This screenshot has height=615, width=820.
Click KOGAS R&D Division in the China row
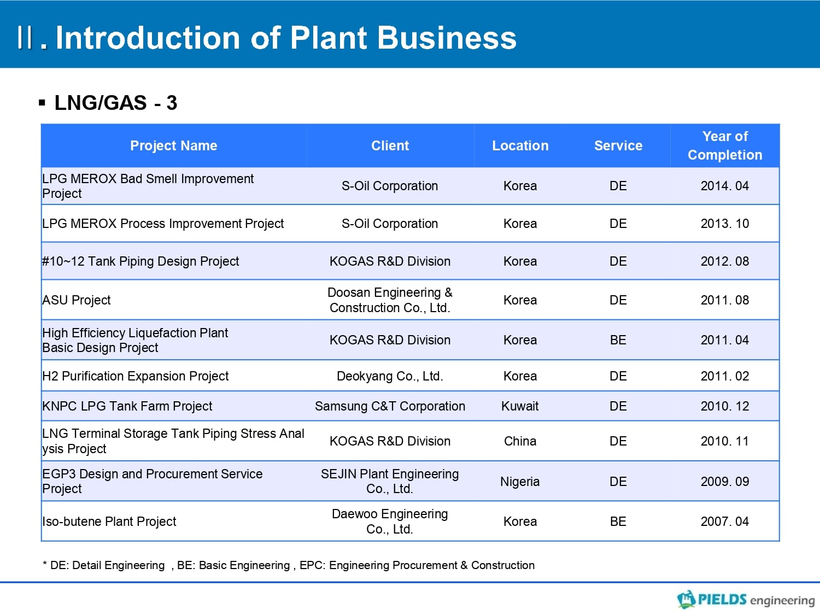tap(390, 441)
